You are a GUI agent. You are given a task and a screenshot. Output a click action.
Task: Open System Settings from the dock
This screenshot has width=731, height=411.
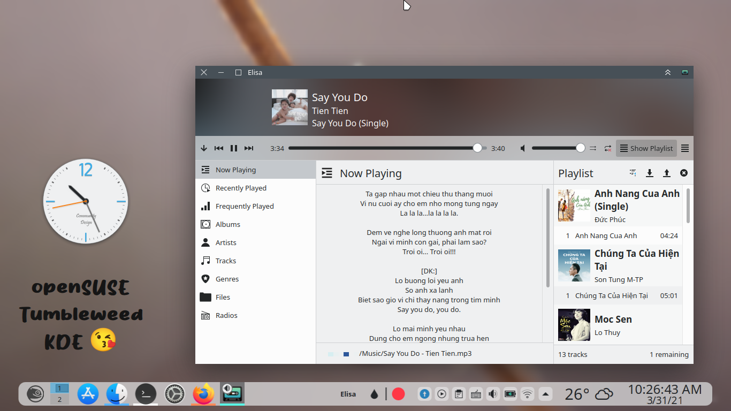[174, 394]
